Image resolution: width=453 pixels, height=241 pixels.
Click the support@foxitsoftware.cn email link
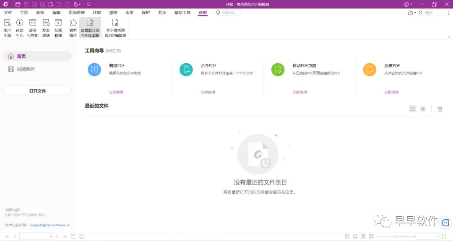pos(50,225)
